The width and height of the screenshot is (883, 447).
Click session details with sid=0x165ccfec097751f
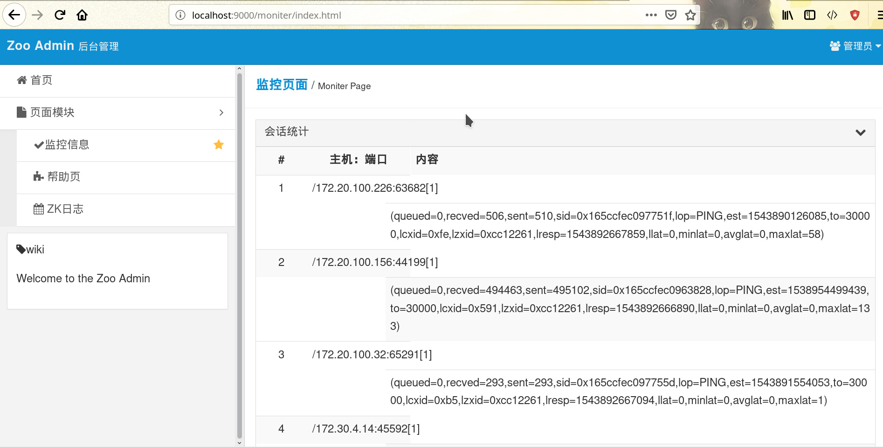[x=630, y=225]
